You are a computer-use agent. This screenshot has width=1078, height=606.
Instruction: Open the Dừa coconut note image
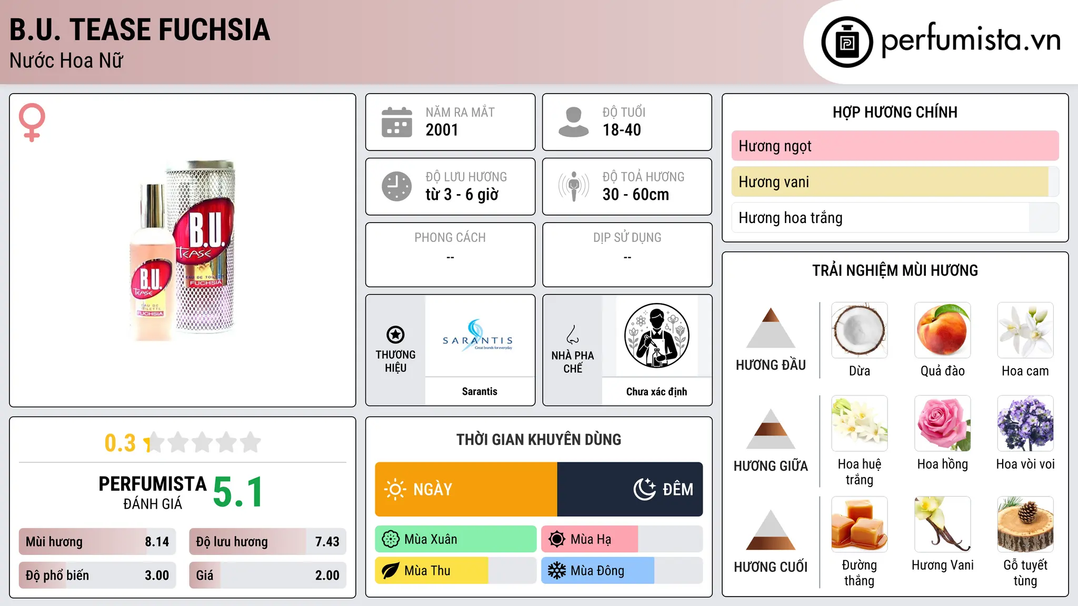click(859, 330)
